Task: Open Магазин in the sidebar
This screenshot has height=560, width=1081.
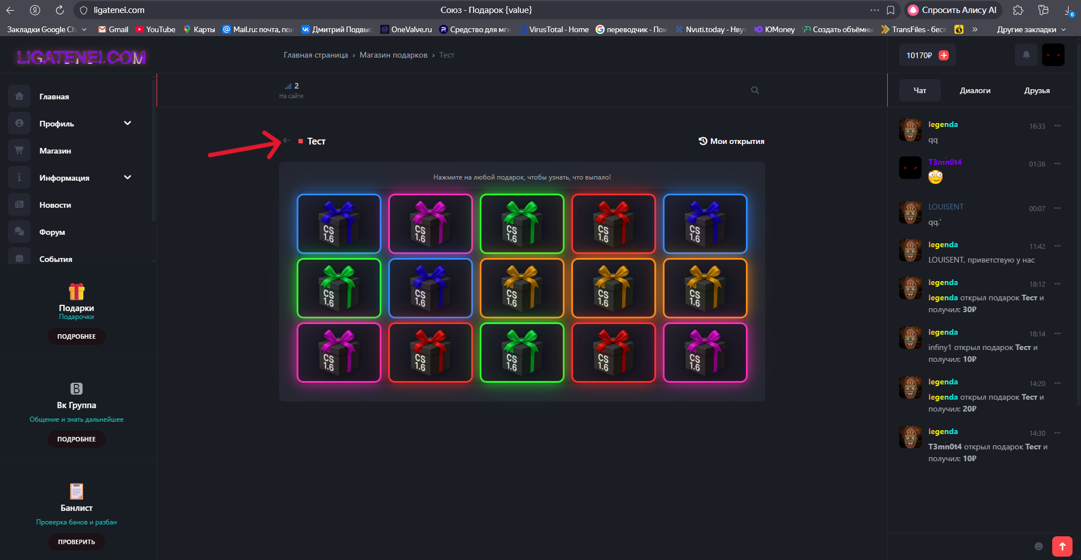Action: tap(55, 151)
